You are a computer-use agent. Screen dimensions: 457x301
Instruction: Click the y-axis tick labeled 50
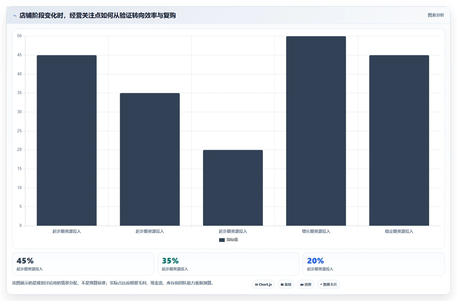click(19, 36)
